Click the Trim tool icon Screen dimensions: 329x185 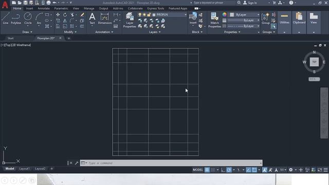(x=72, y=15)
